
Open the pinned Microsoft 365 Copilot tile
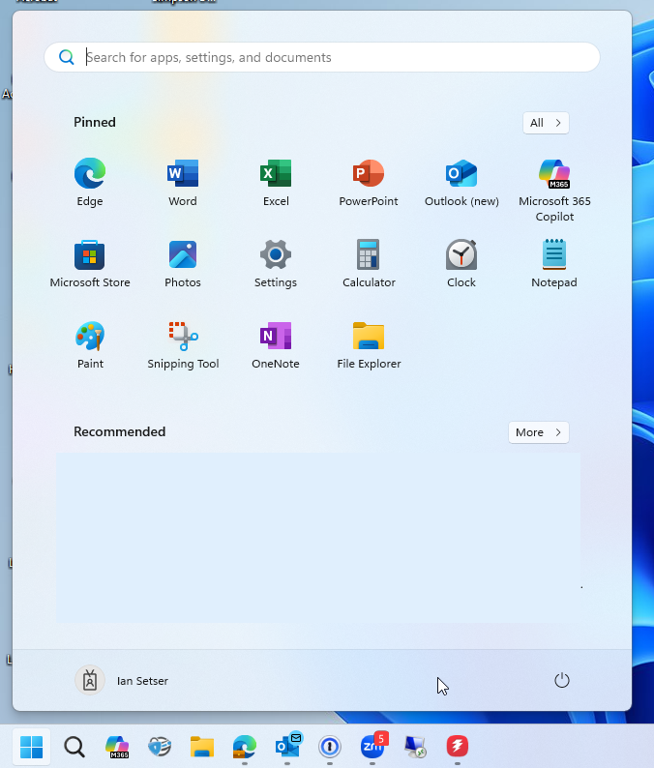pyautogui.click(x=554, y=190)
